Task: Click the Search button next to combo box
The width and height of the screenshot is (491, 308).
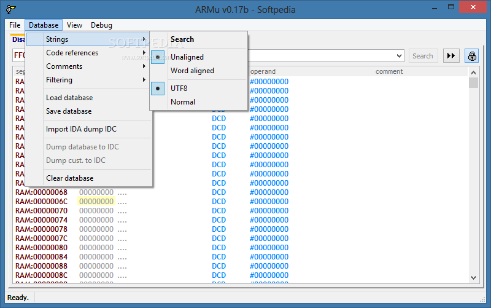Action: click(x=423, y=56)
